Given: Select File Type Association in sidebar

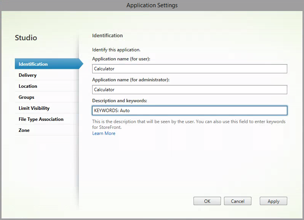Looking at the screenshot, I should click(41, 119).
